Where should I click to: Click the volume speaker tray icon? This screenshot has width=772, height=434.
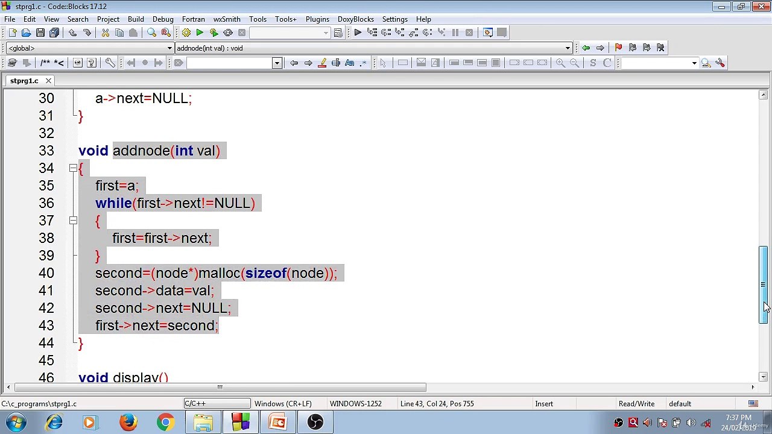point(691,423)
